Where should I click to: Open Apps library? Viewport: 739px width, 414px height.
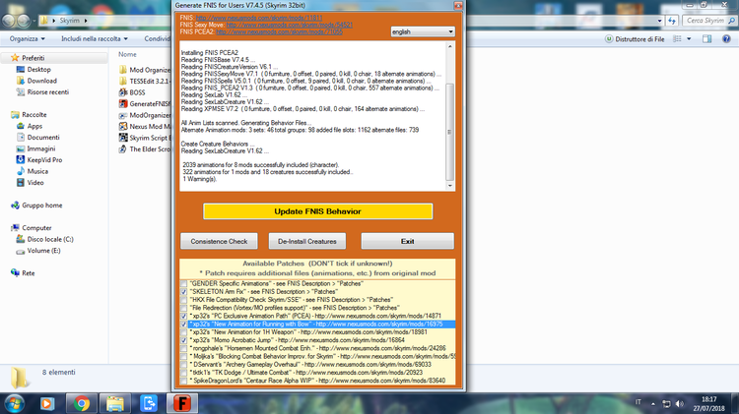34,126
